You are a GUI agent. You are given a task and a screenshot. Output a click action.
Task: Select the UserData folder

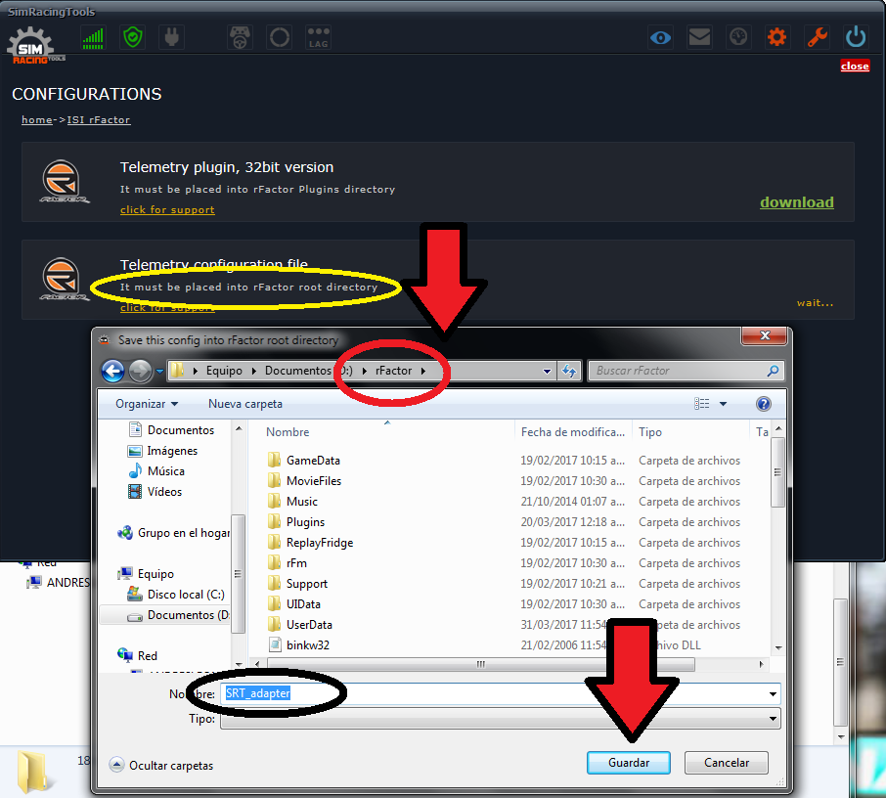pyautogui.click(x=299, y=625)
